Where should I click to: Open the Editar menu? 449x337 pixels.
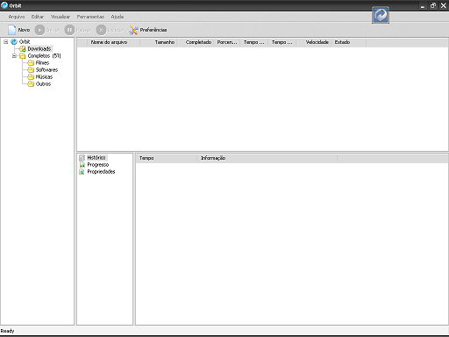pos(38,17)
